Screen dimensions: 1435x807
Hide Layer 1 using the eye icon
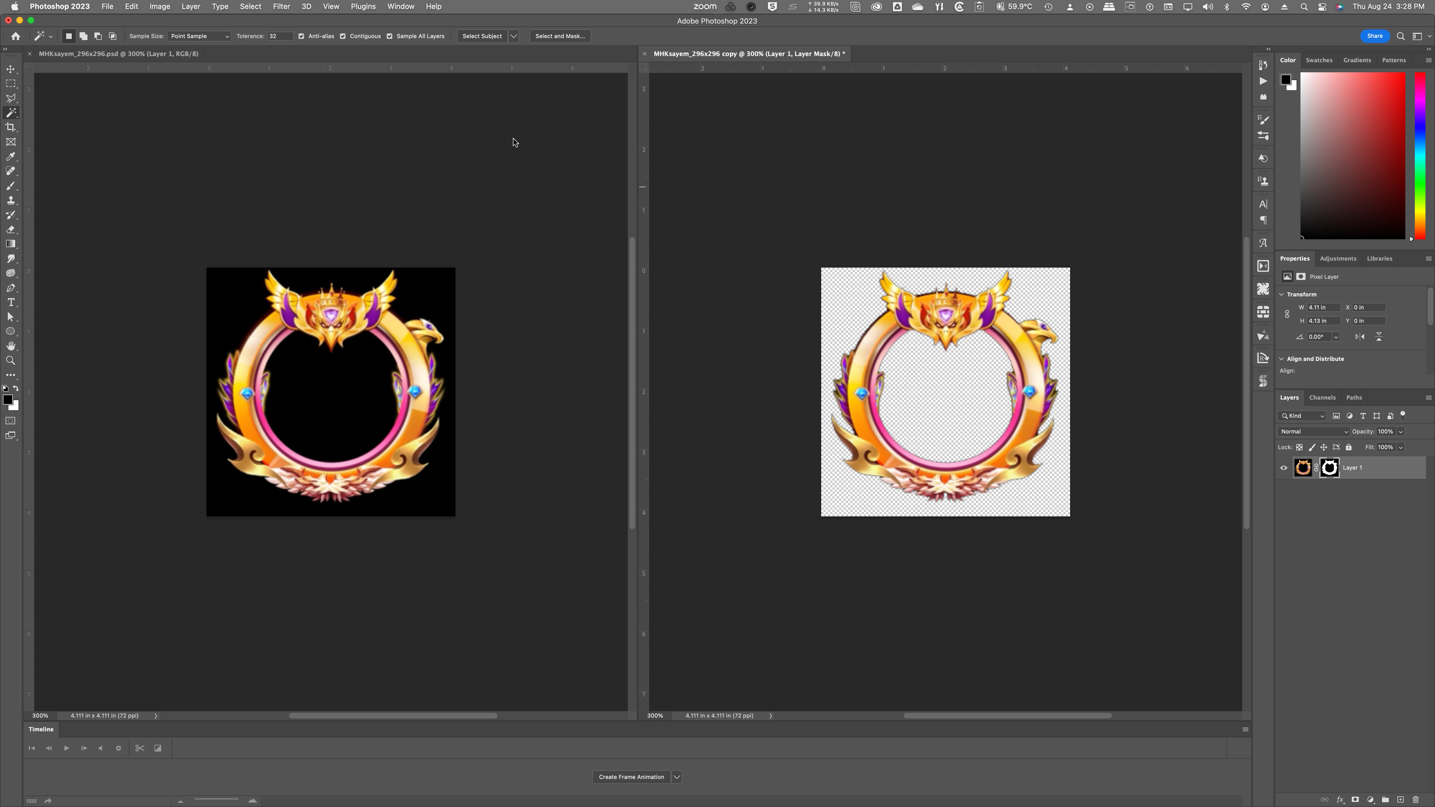click(1284, 468)
